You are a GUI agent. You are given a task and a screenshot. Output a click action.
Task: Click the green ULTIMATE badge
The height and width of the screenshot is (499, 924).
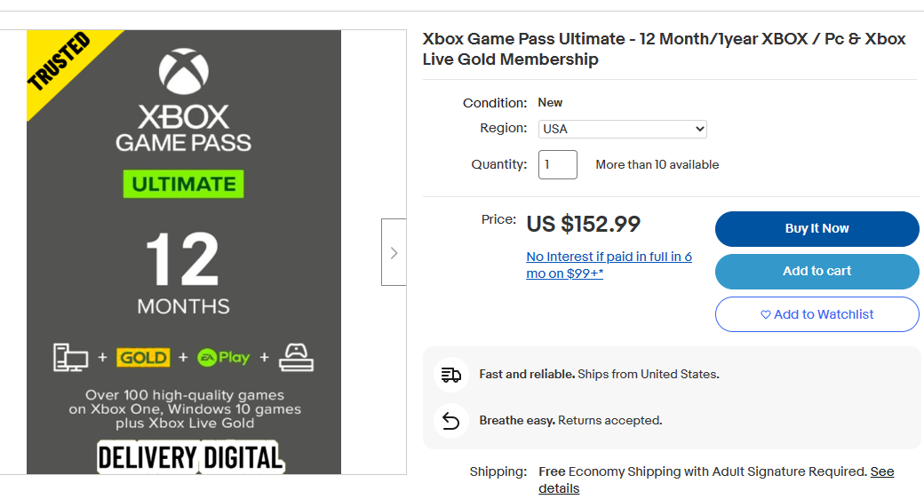184,185
